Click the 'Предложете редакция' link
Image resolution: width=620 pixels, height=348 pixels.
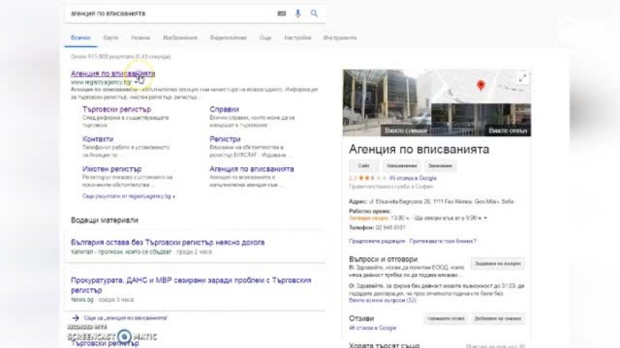click(377, 241)
